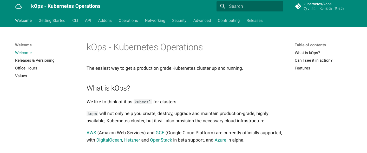367x153 pixels.
Task: Focus the Search input field
Action: 250,6
